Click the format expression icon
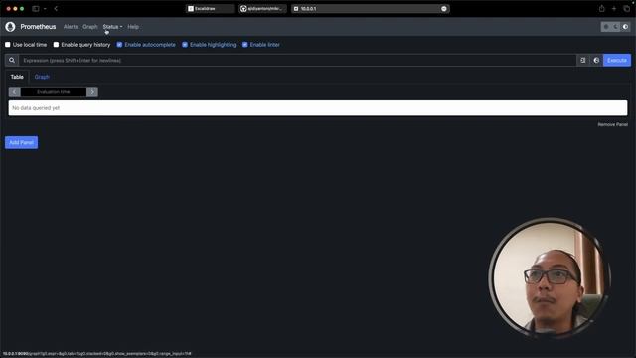Screen dimensions: 636x358 point(583,60)
